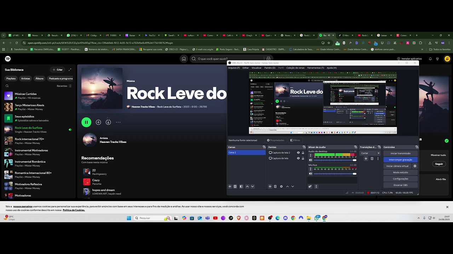Select the recommended track hopes and dream

coord(103,190)
